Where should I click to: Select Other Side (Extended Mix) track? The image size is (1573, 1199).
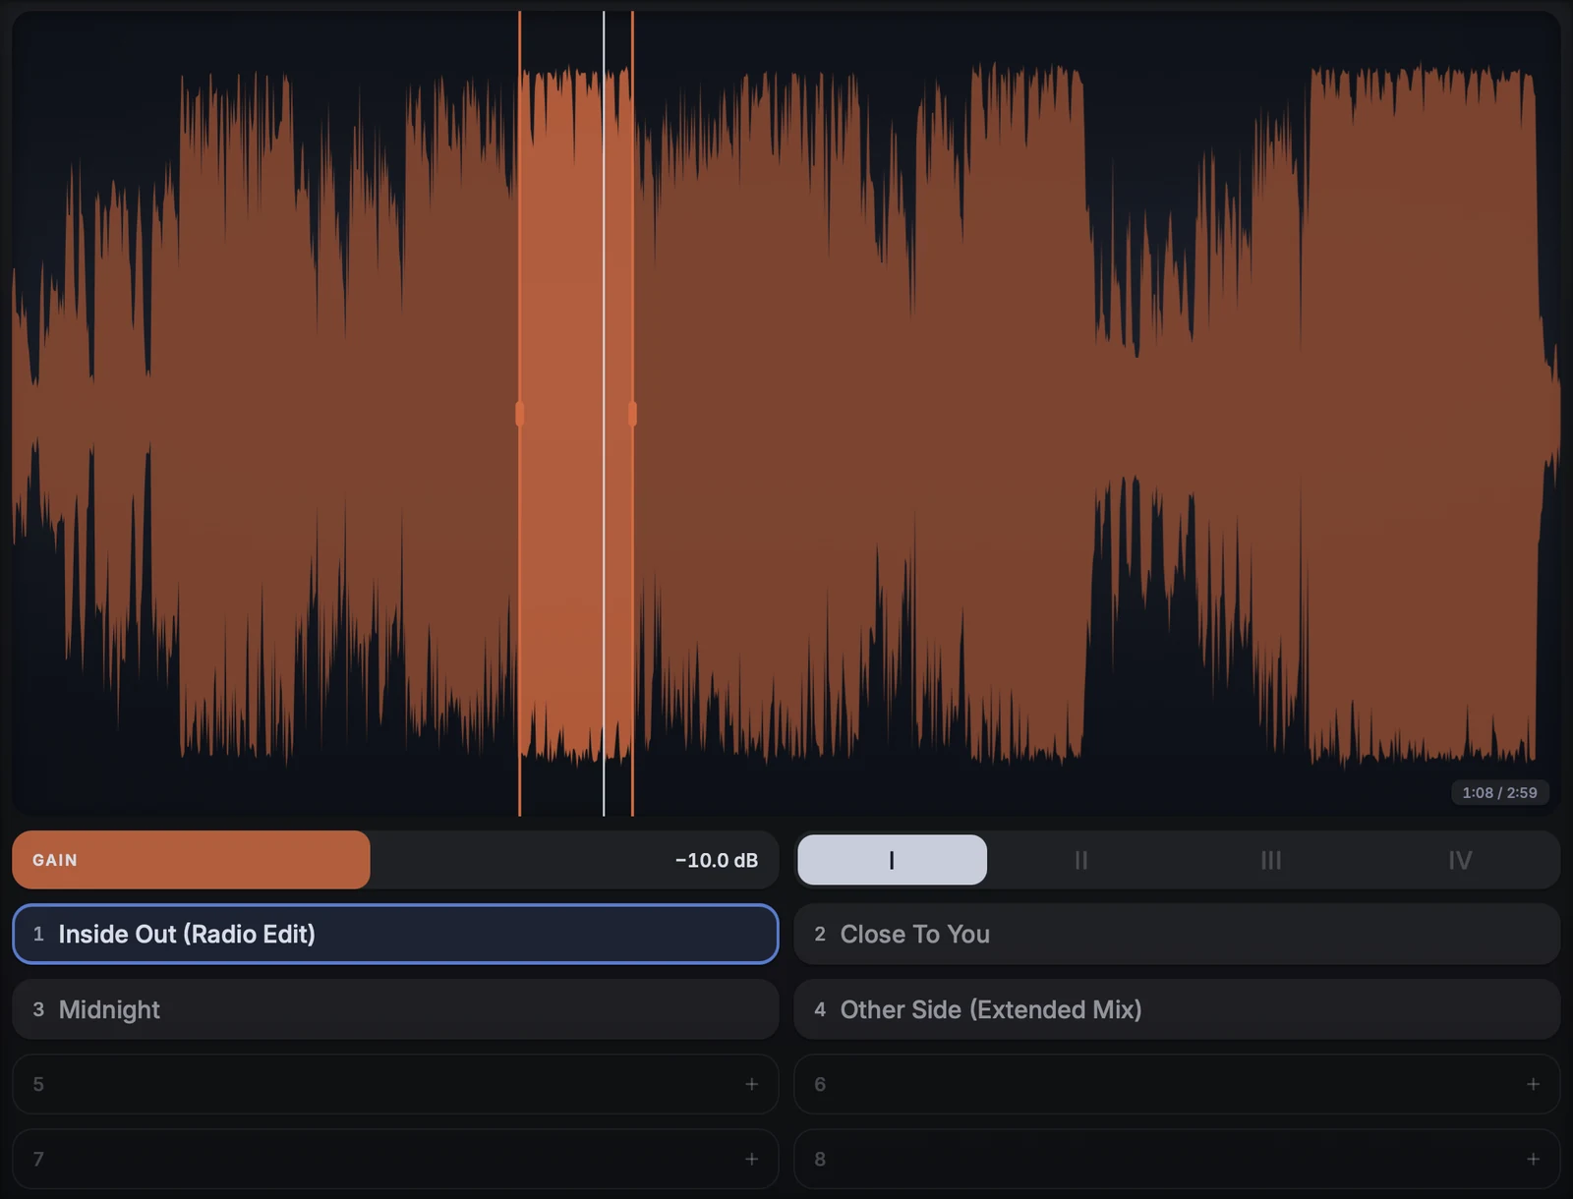tap(1177, 1009)
